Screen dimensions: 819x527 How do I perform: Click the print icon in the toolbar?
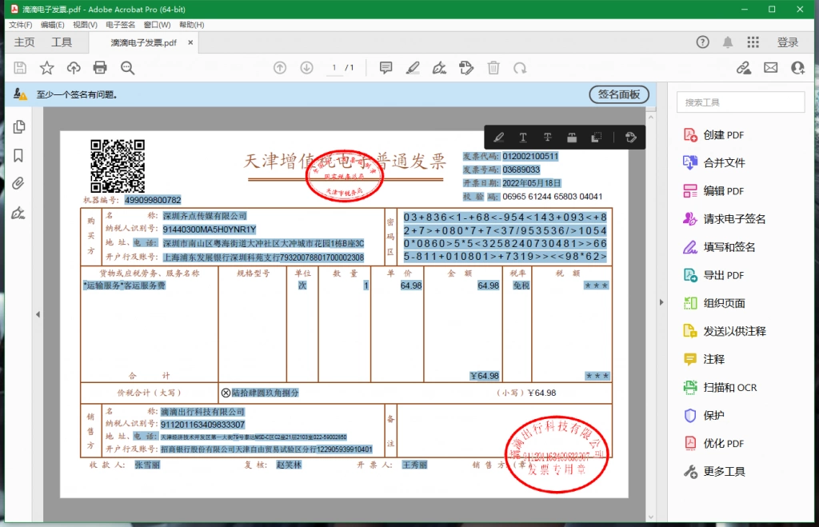point(100,67)
